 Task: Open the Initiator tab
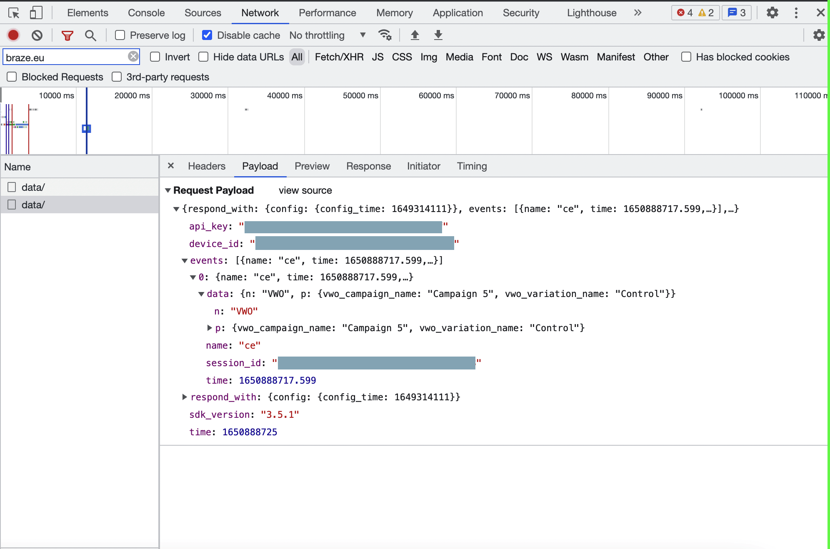[424, 166]
